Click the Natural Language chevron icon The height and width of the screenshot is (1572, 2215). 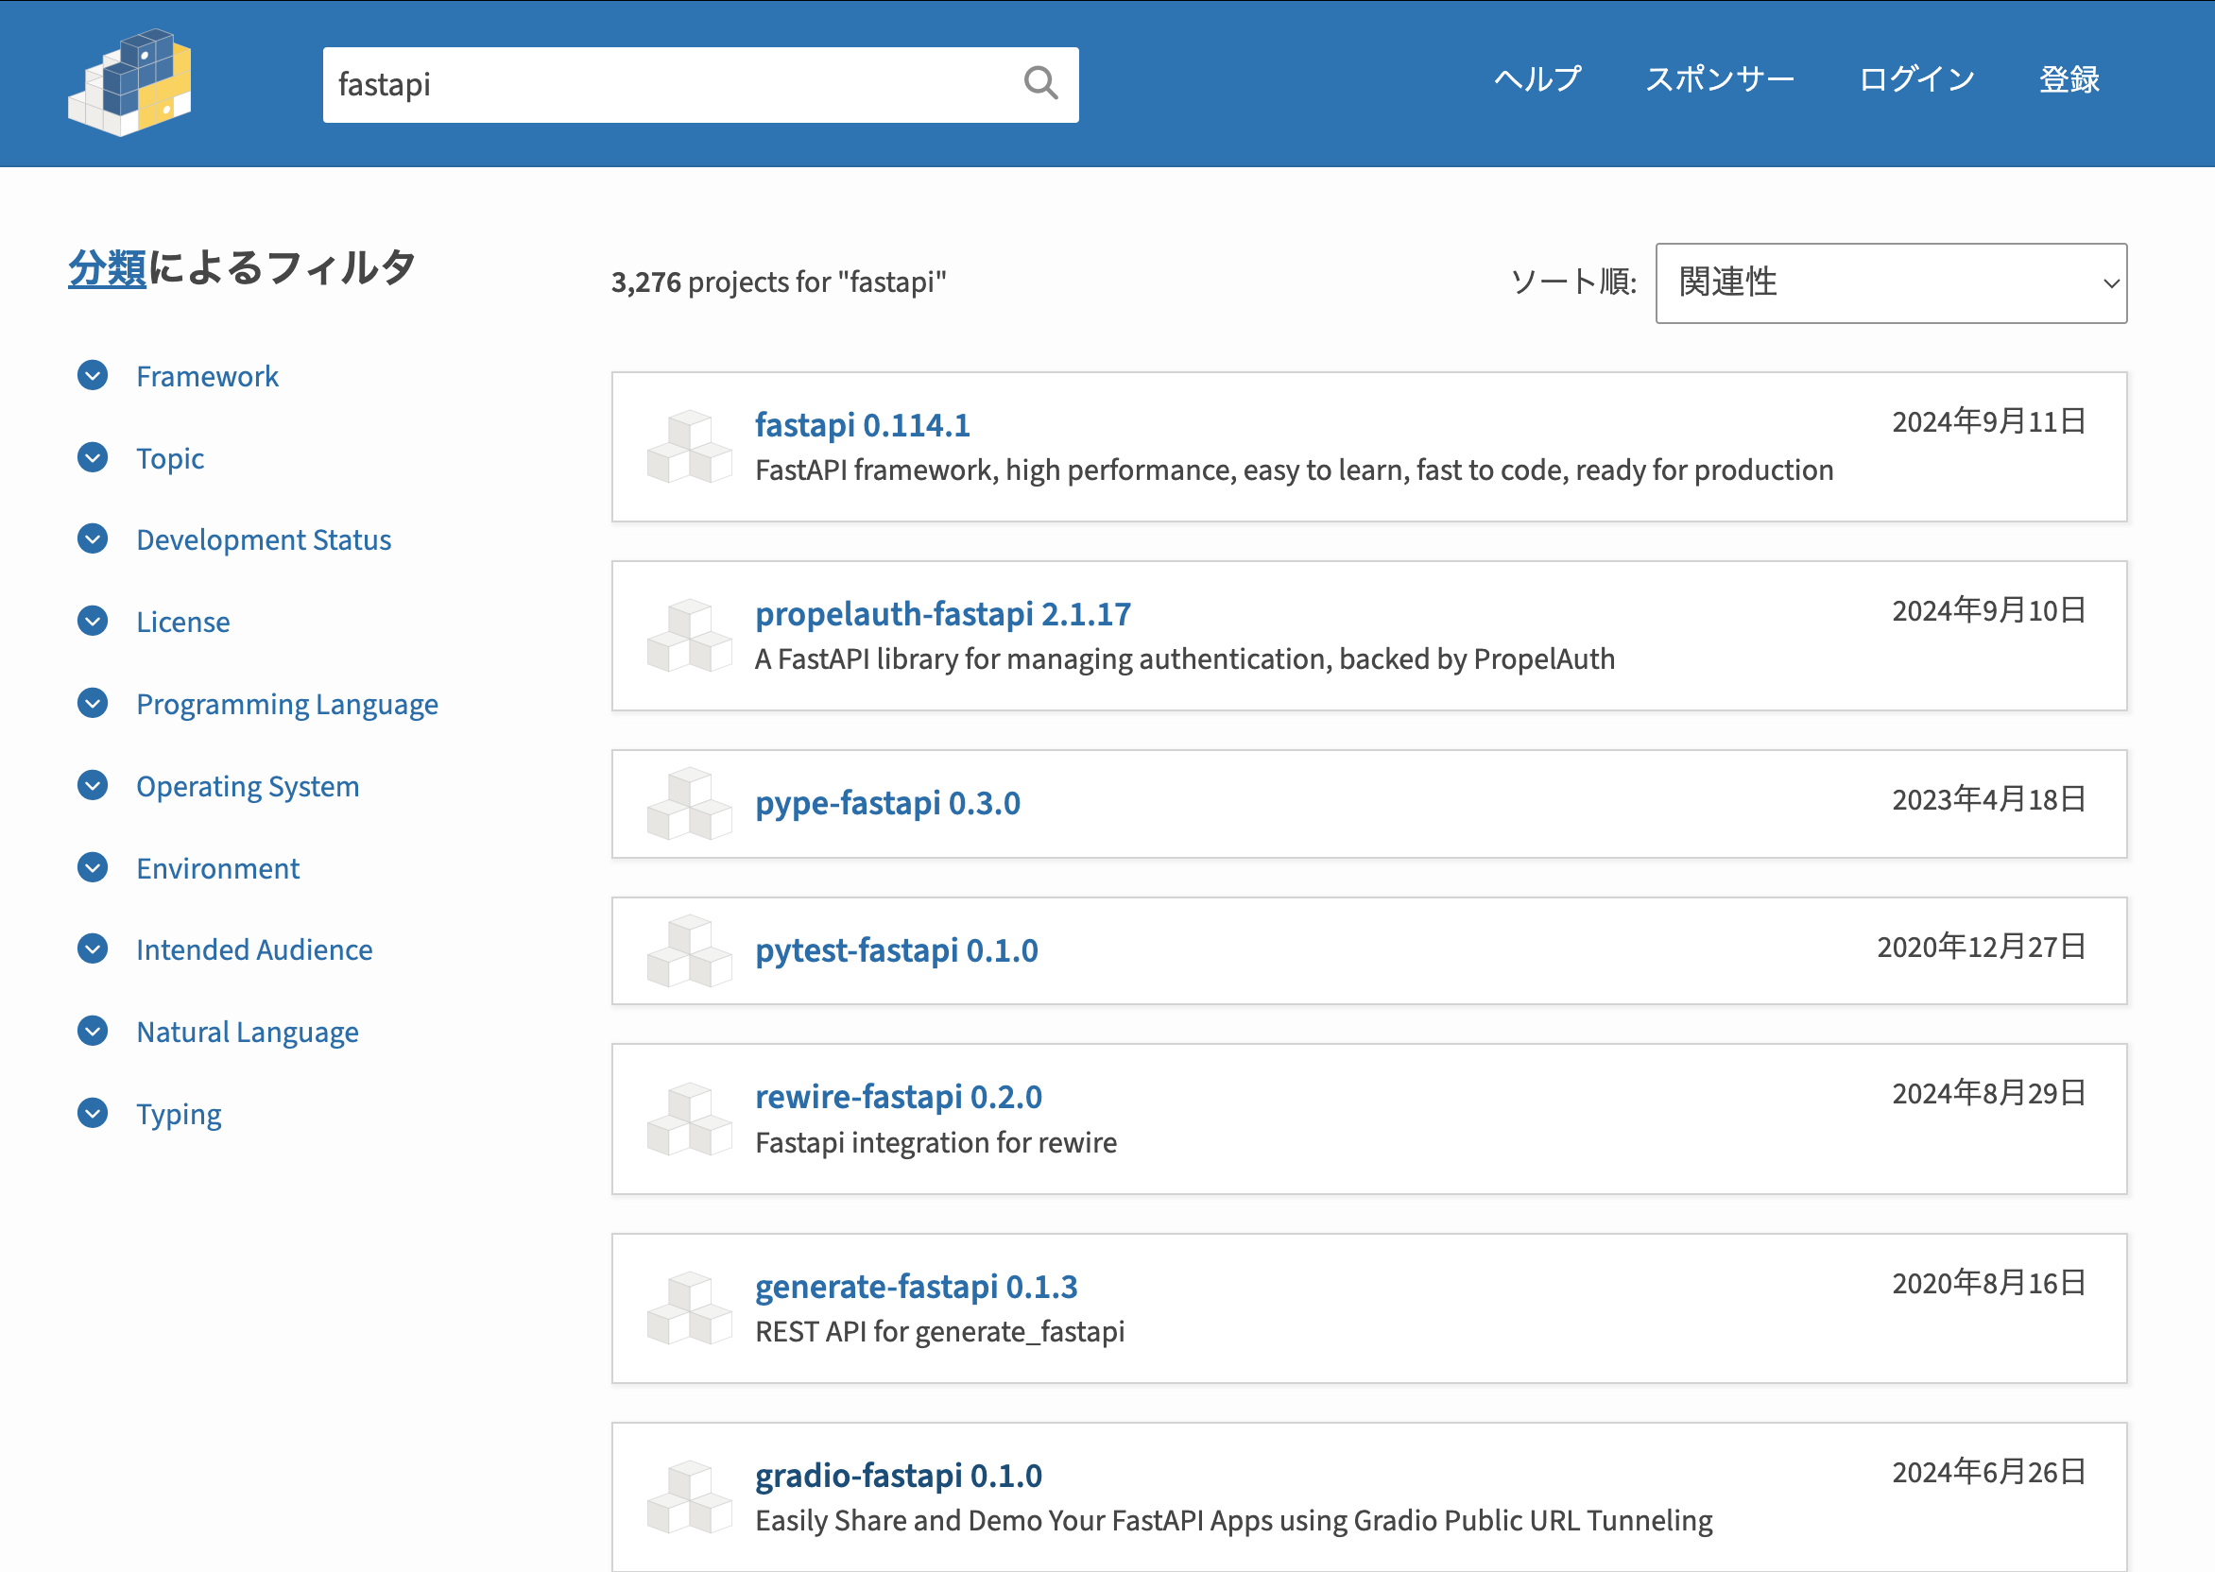coord(93,1032)
